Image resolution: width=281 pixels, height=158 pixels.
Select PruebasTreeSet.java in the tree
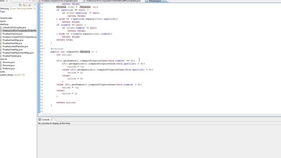click(x=12, y=56)
